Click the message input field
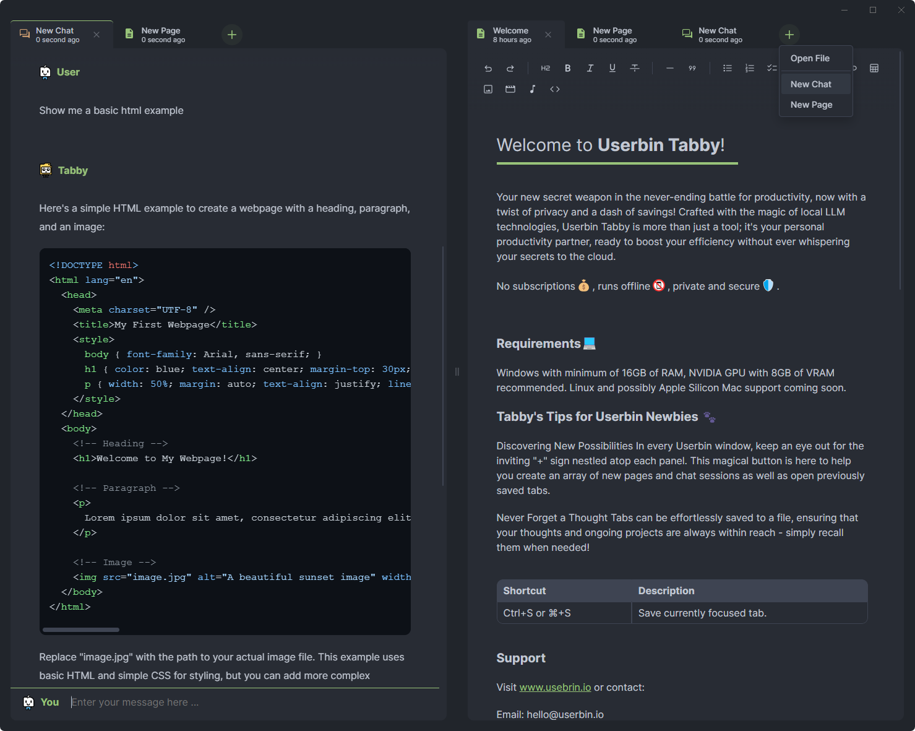 click(254, 702)
